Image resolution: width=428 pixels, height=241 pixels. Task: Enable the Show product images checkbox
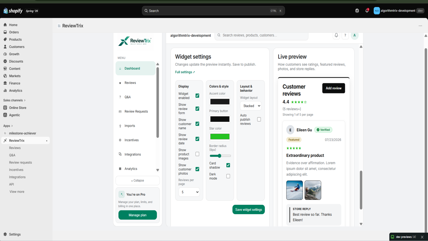coord(197,154)
